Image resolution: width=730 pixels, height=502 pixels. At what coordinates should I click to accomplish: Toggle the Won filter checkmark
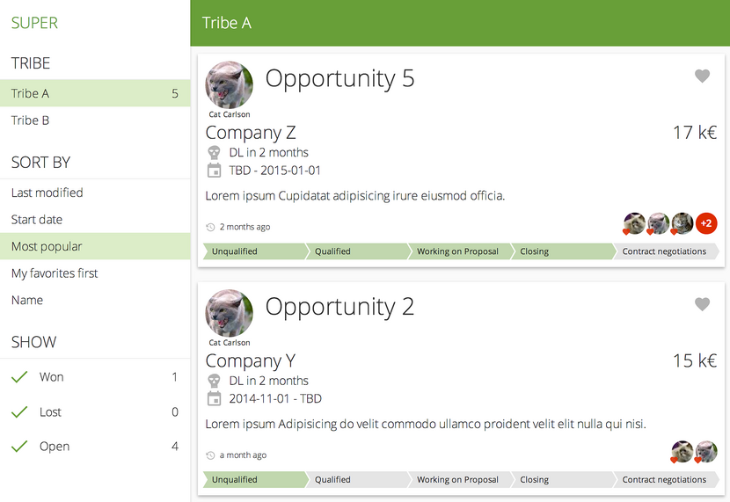coord(19,377)
